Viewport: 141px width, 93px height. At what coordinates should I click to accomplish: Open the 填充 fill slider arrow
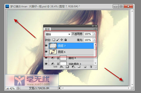(x=94, y=40)
